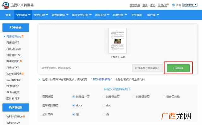Viewport: 202px width, 125px height.
Task: Click the uploaded PDF page thumbnail
Action: pos(117,41)
